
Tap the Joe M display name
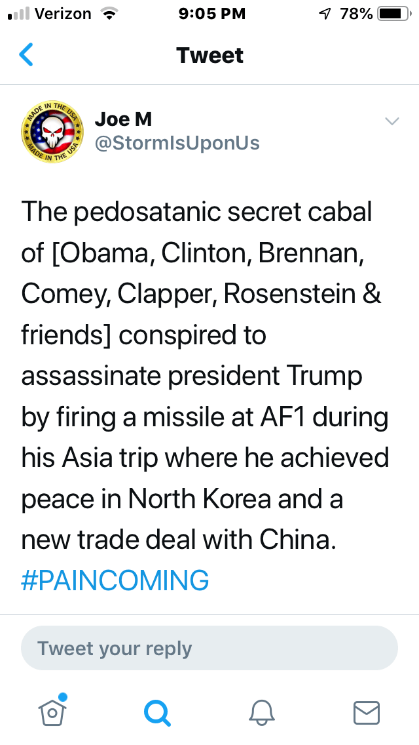[x=124, y=119]
